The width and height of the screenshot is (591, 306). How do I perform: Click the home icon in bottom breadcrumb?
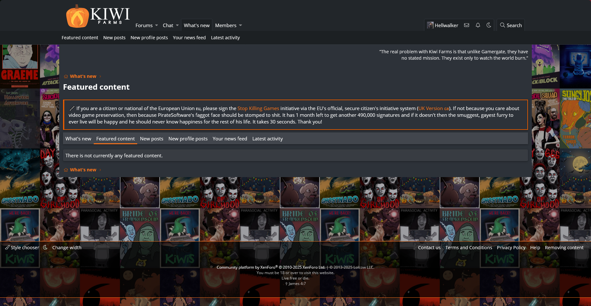point(66,170)
